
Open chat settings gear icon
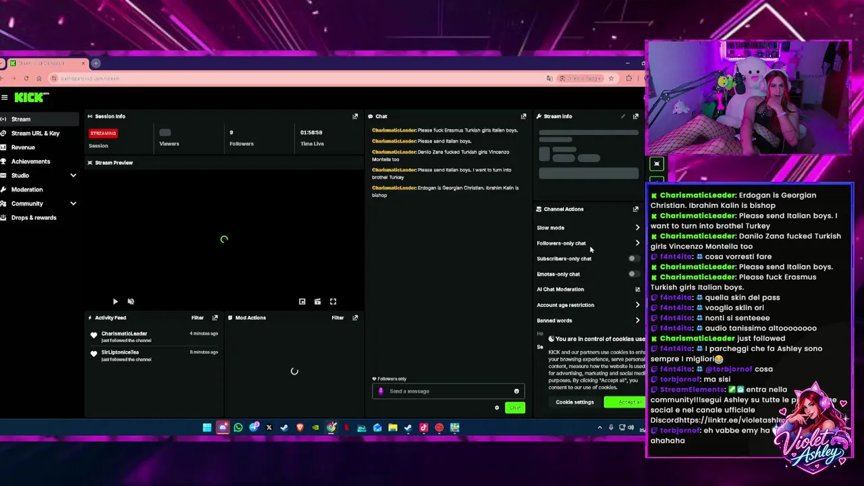(x=497, y=408)
